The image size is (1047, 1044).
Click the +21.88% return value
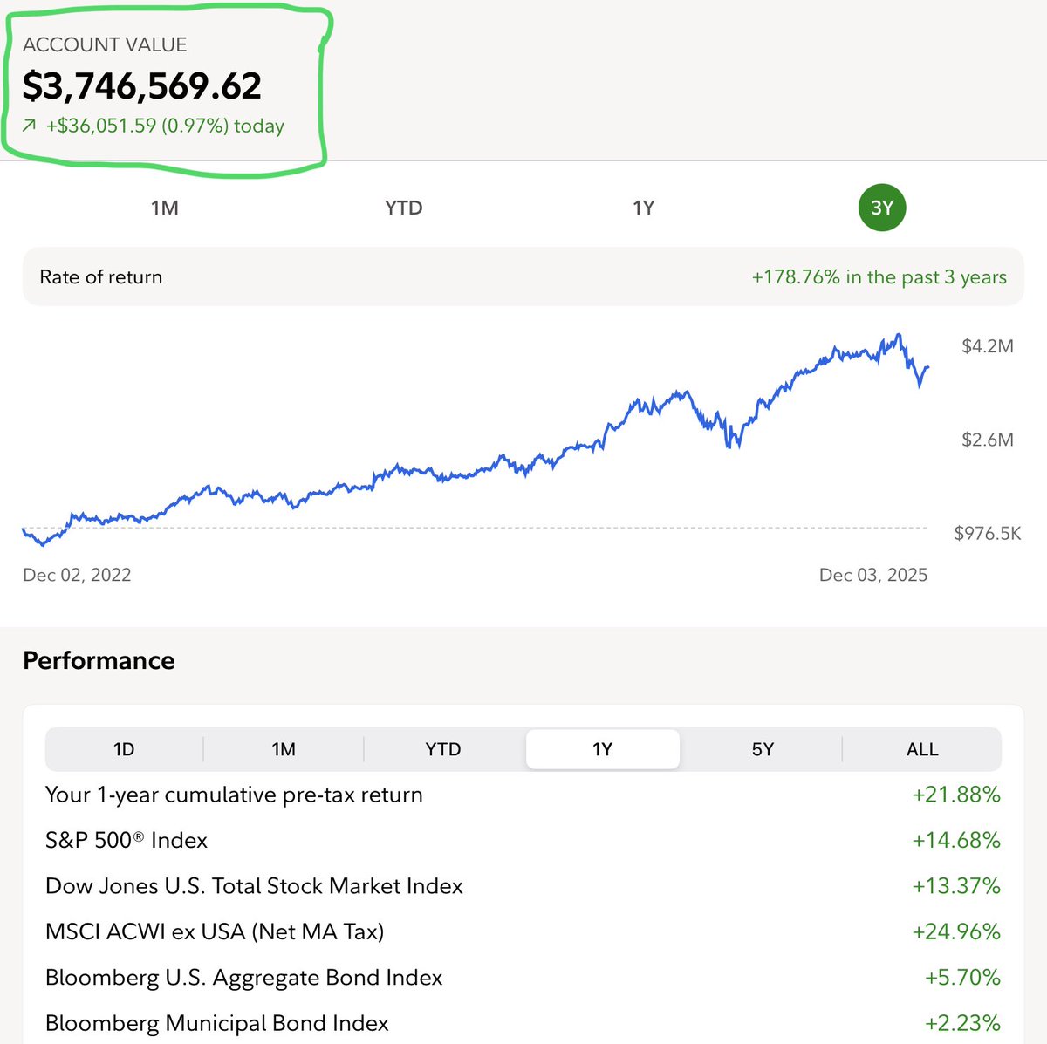point(956,795)
